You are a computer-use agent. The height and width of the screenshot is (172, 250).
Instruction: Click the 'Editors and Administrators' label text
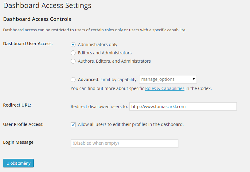tap(105, 53)
